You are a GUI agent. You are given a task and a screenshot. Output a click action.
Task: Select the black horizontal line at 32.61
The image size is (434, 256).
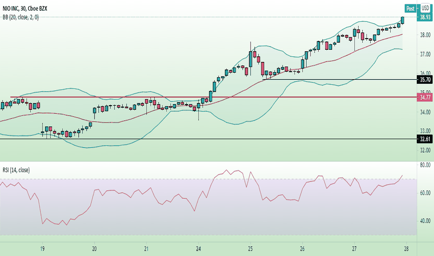coord(208,139)
